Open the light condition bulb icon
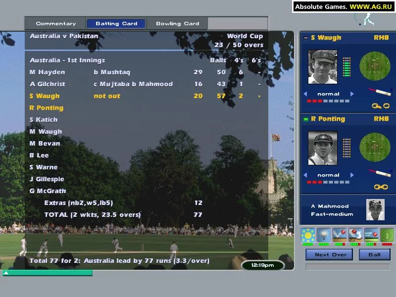Screen dimensions: 396x297 point(324,235)
